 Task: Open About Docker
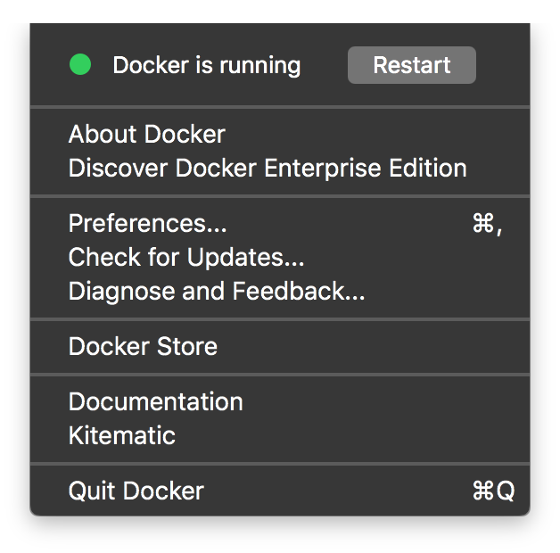pyautogui.click(x=280, y=135)
